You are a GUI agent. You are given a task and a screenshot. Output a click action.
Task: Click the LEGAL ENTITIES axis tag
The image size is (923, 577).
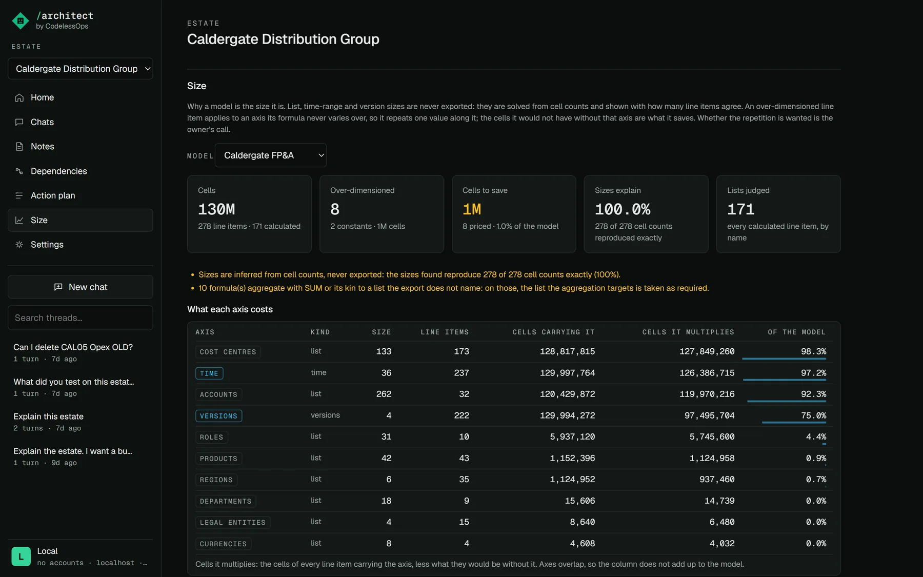tap(233, 522)
